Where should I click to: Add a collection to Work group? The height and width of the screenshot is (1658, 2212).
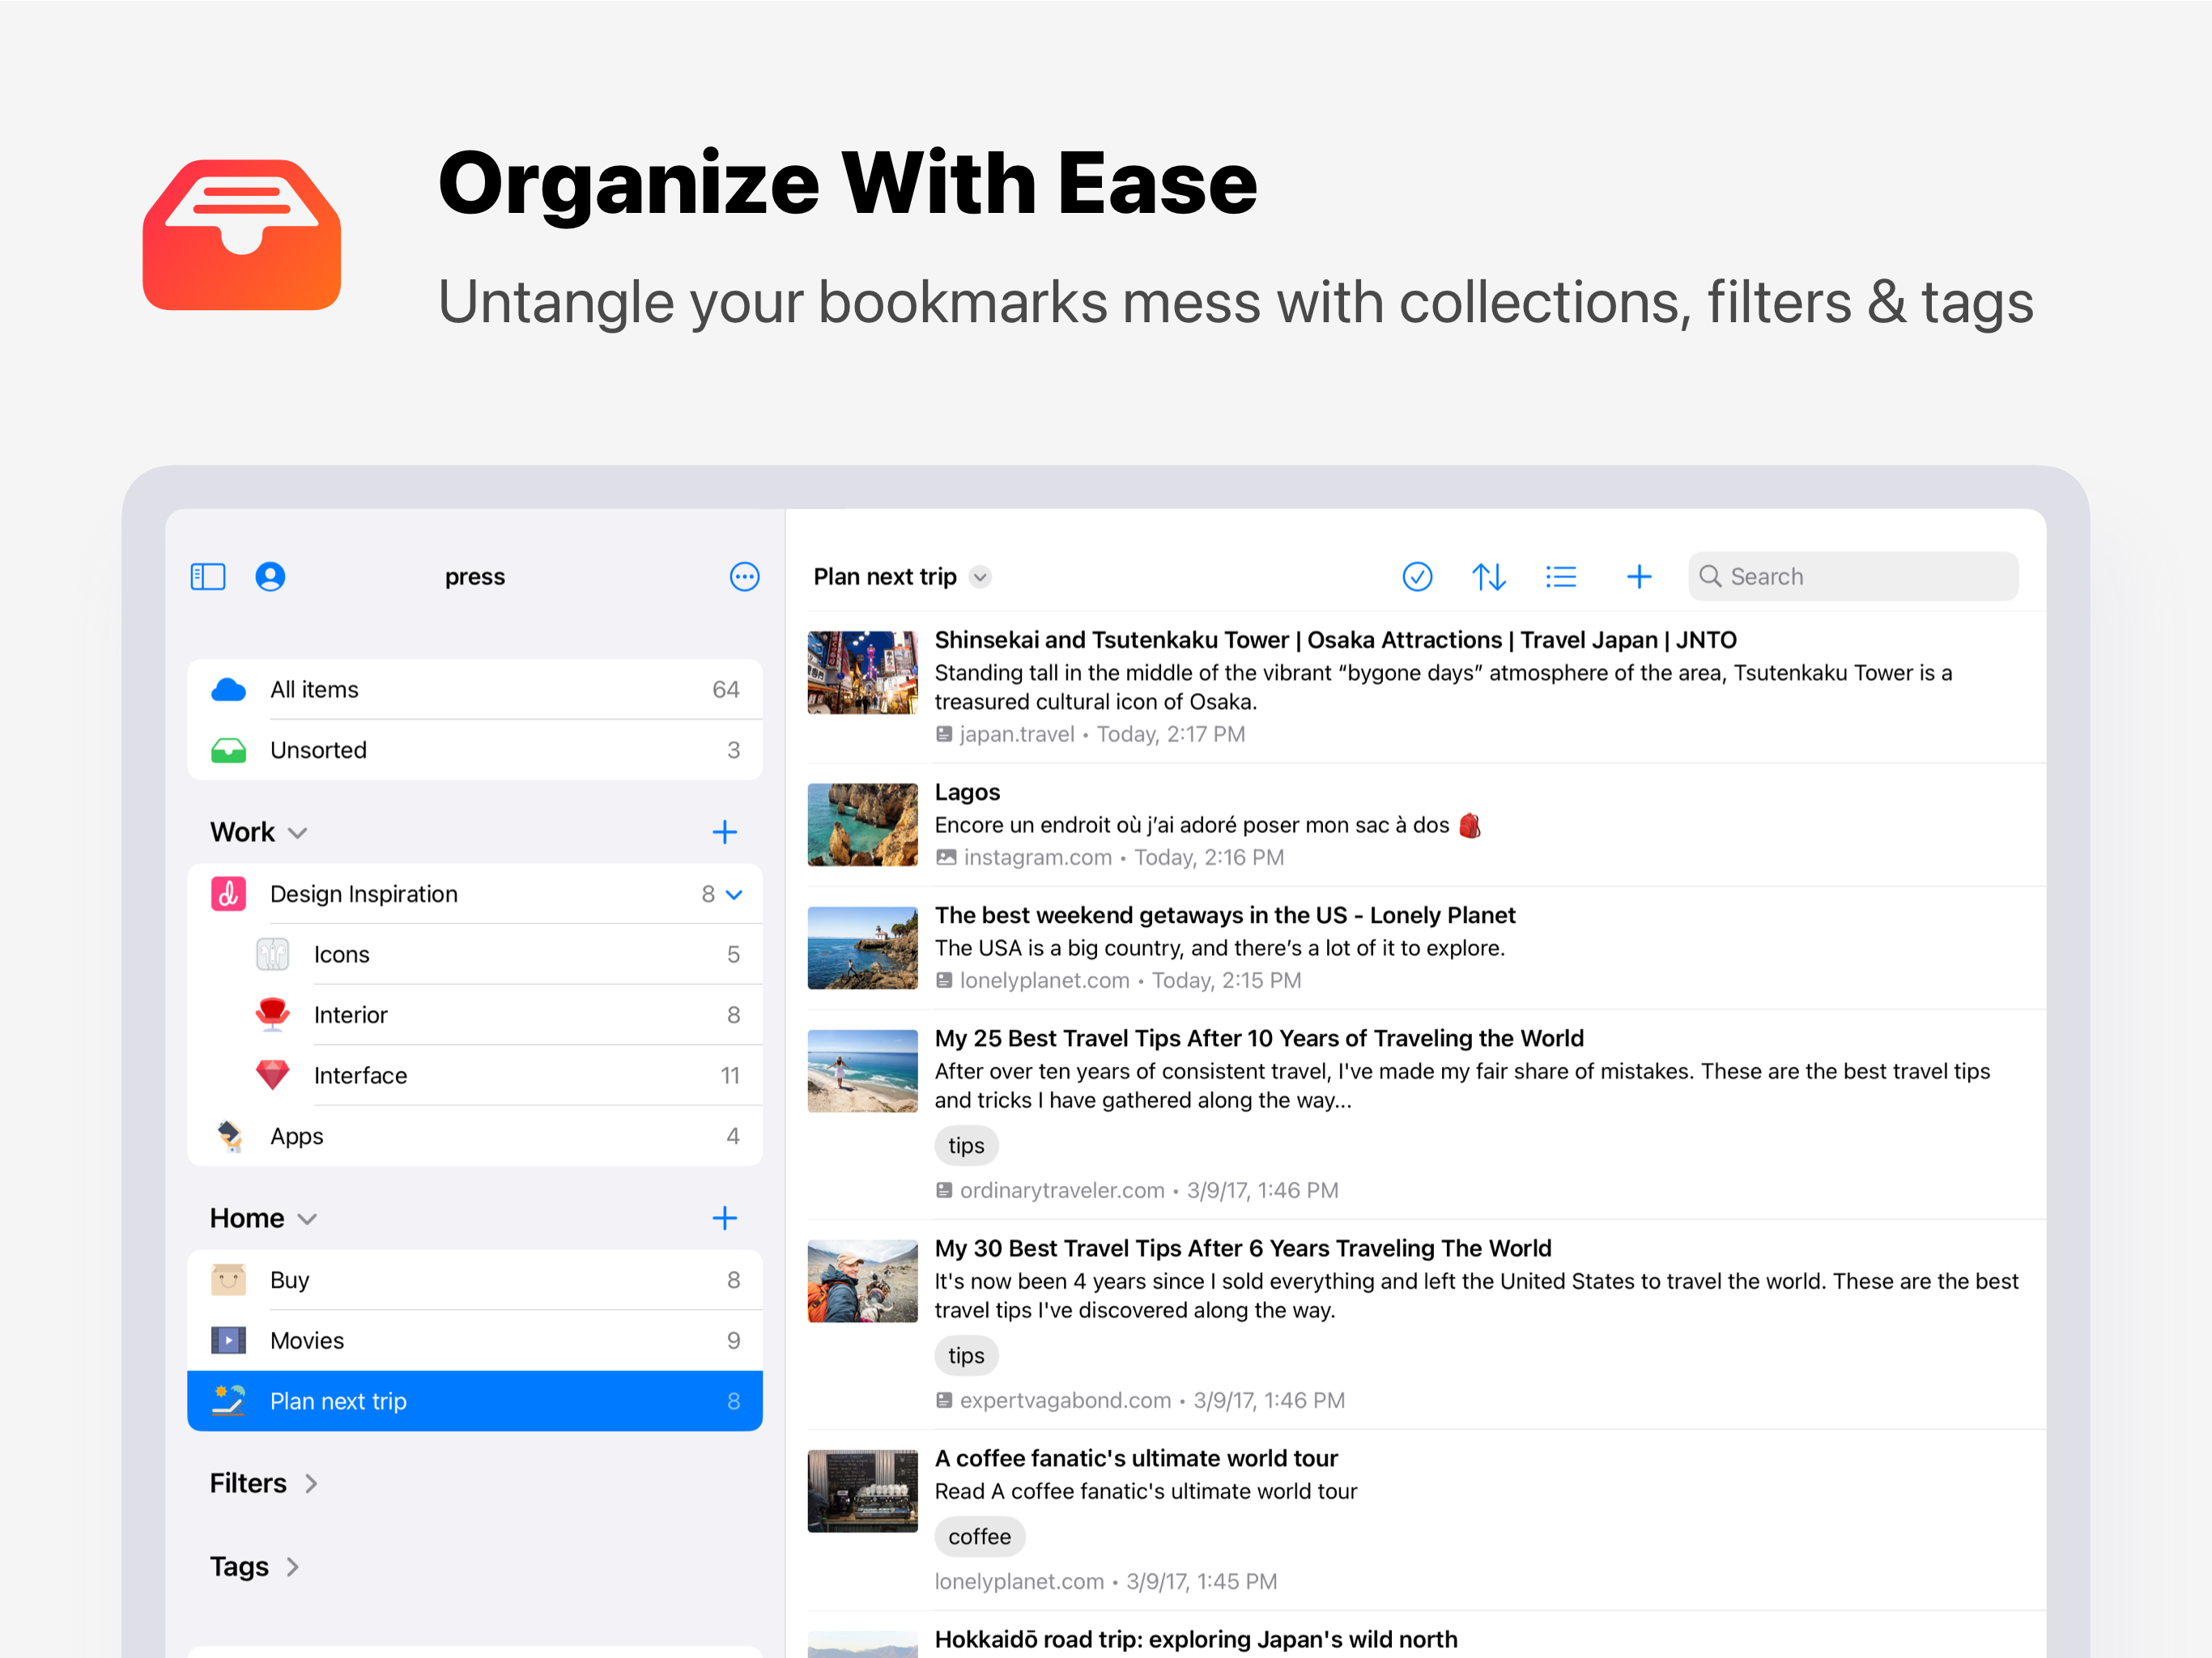point(724,832)
